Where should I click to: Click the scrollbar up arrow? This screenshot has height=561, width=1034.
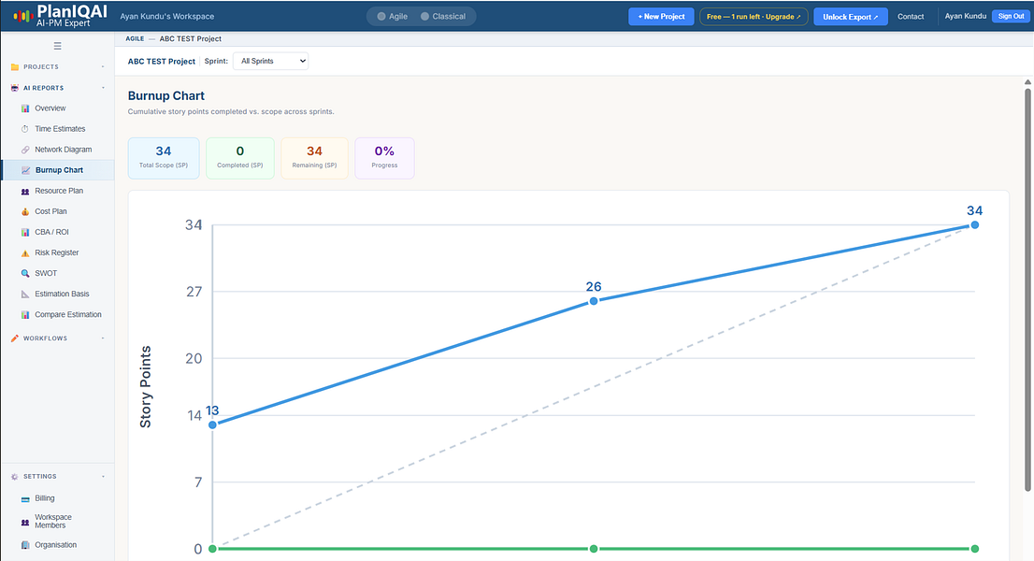(x=1027, y=81)
